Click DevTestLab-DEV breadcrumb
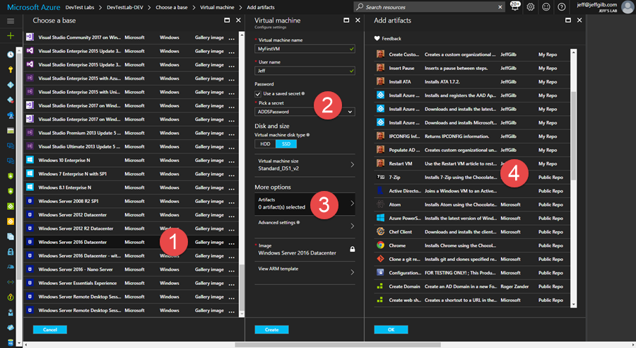This screenshot has width=636, height=348. click(125, 7)
